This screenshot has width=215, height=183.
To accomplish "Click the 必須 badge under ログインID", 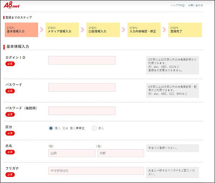I will [x=10, y=64].
